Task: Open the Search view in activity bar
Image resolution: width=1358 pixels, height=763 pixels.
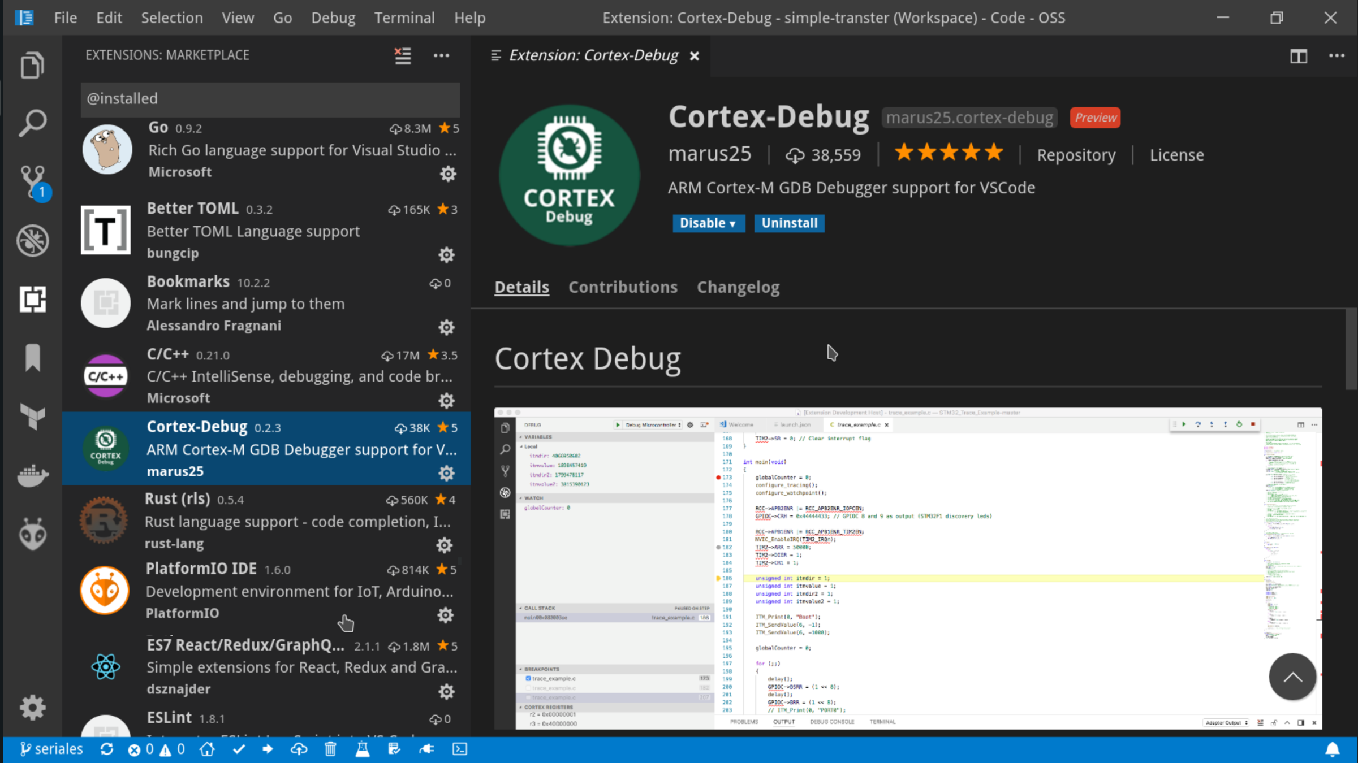Action: 32,123
